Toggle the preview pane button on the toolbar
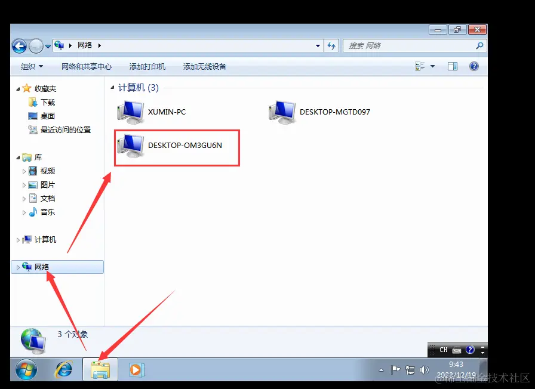535x389 pixels. pos(453,66)
